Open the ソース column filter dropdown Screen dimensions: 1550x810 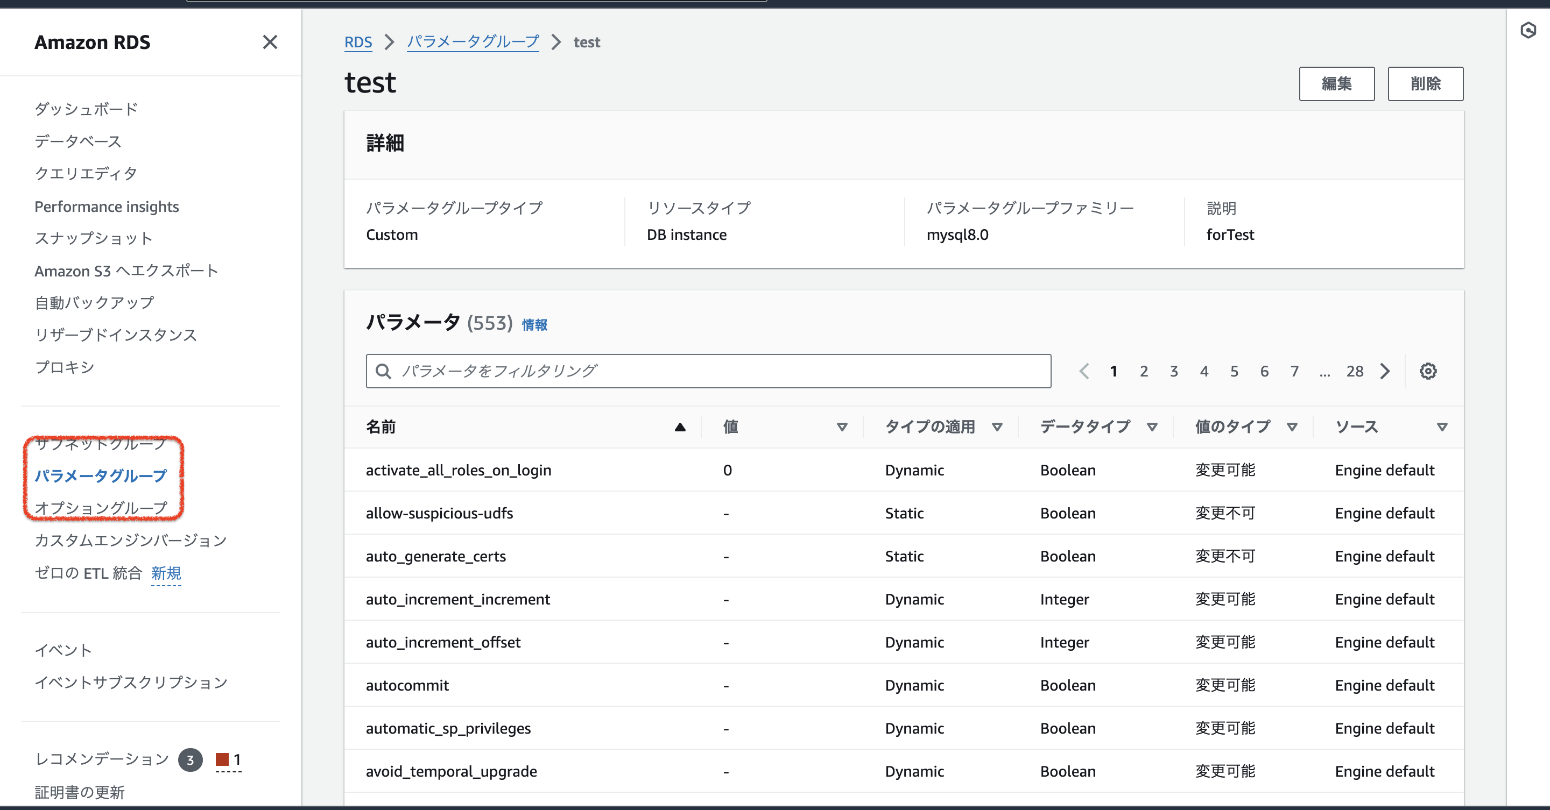coord(1442,427)
